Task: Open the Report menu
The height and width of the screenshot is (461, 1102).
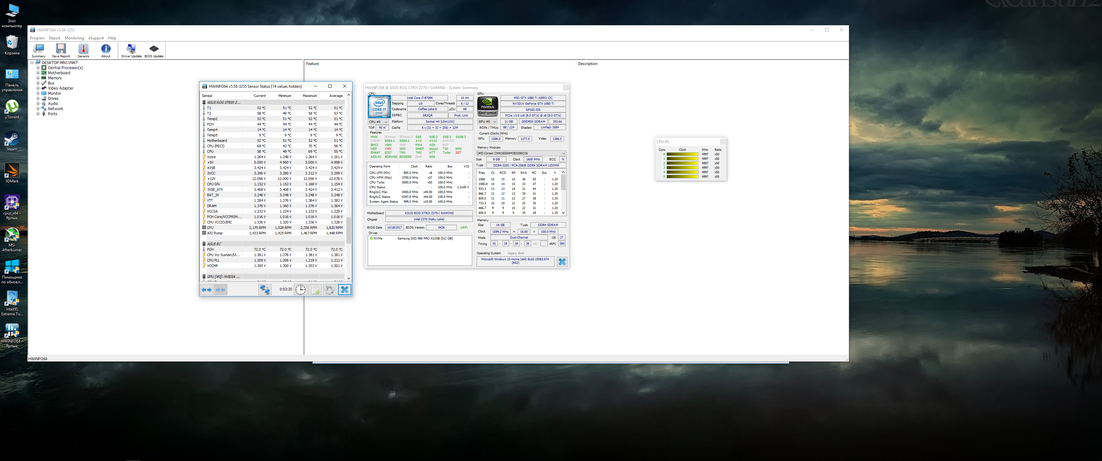Action: coord(54,38)
